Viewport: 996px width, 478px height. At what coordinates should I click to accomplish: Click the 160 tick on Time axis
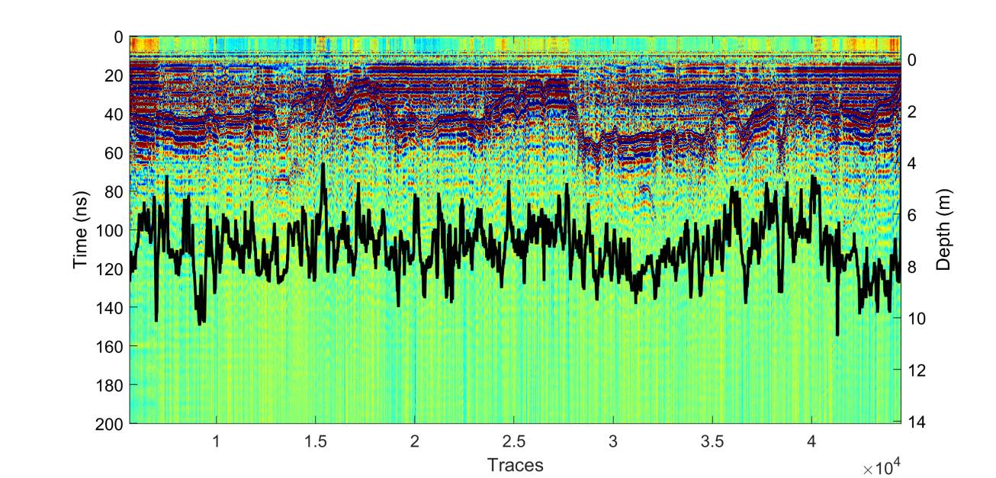[x=109, y=346]
